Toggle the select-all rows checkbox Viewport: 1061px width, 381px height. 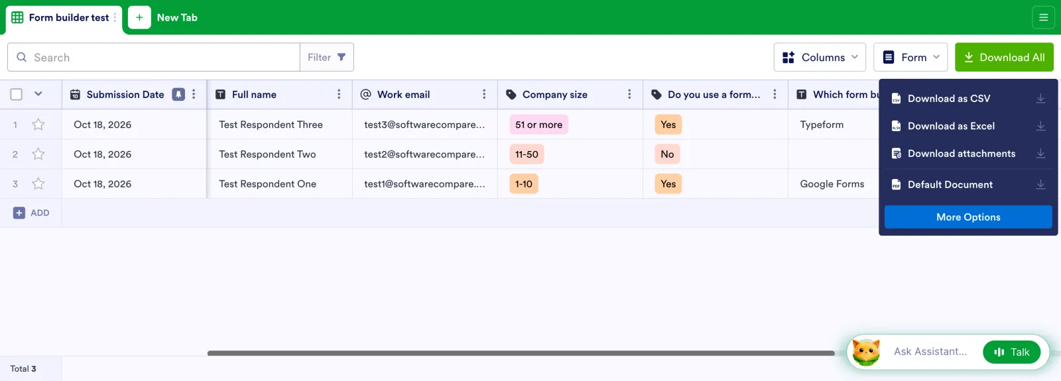click(x=17, y=94)
